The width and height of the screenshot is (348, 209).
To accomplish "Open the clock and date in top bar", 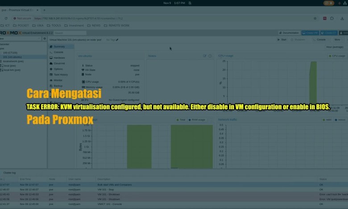I will coord(174,3).
